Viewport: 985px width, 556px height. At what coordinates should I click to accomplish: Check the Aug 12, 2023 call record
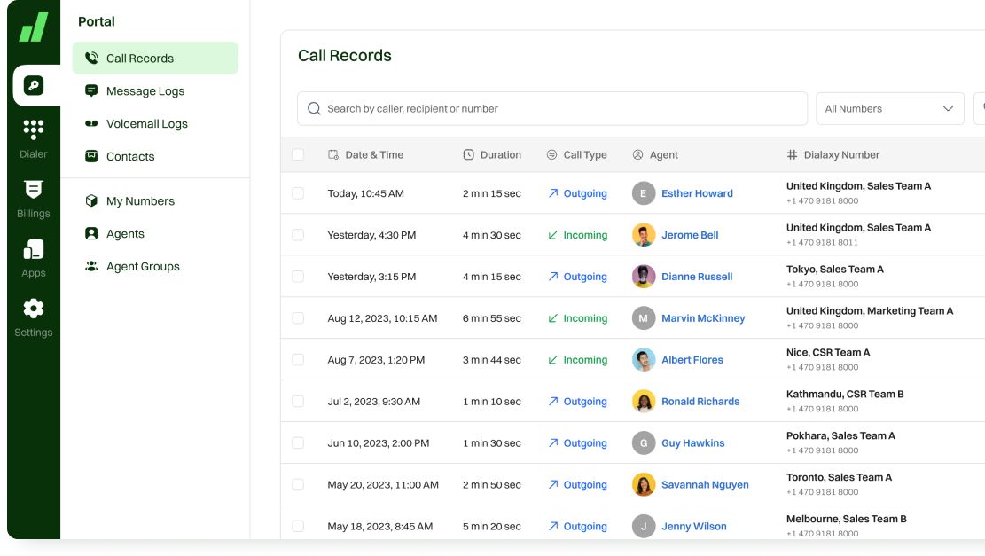click(300, 317)
